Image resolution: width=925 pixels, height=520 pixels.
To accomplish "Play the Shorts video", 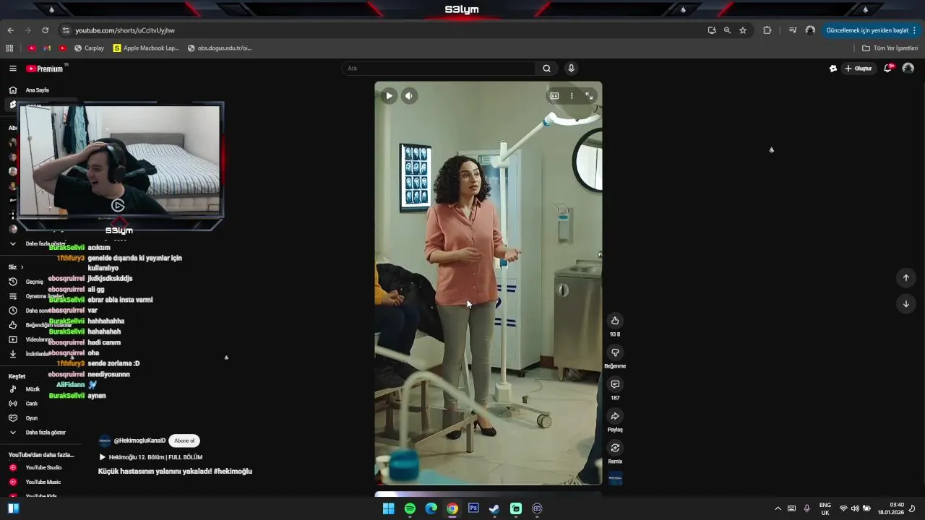I will (389, 95).
